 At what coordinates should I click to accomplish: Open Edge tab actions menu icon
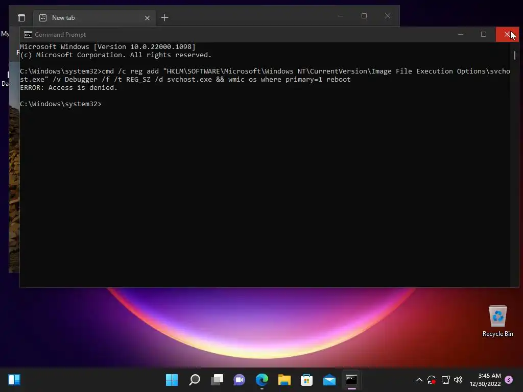coord(21,18)
